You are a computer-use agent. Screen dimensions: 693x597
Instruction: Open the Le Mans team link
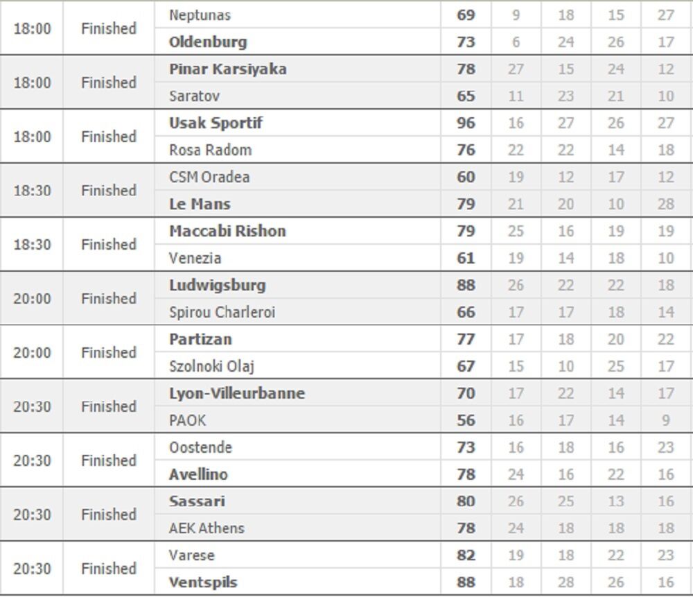pos(200,205)
